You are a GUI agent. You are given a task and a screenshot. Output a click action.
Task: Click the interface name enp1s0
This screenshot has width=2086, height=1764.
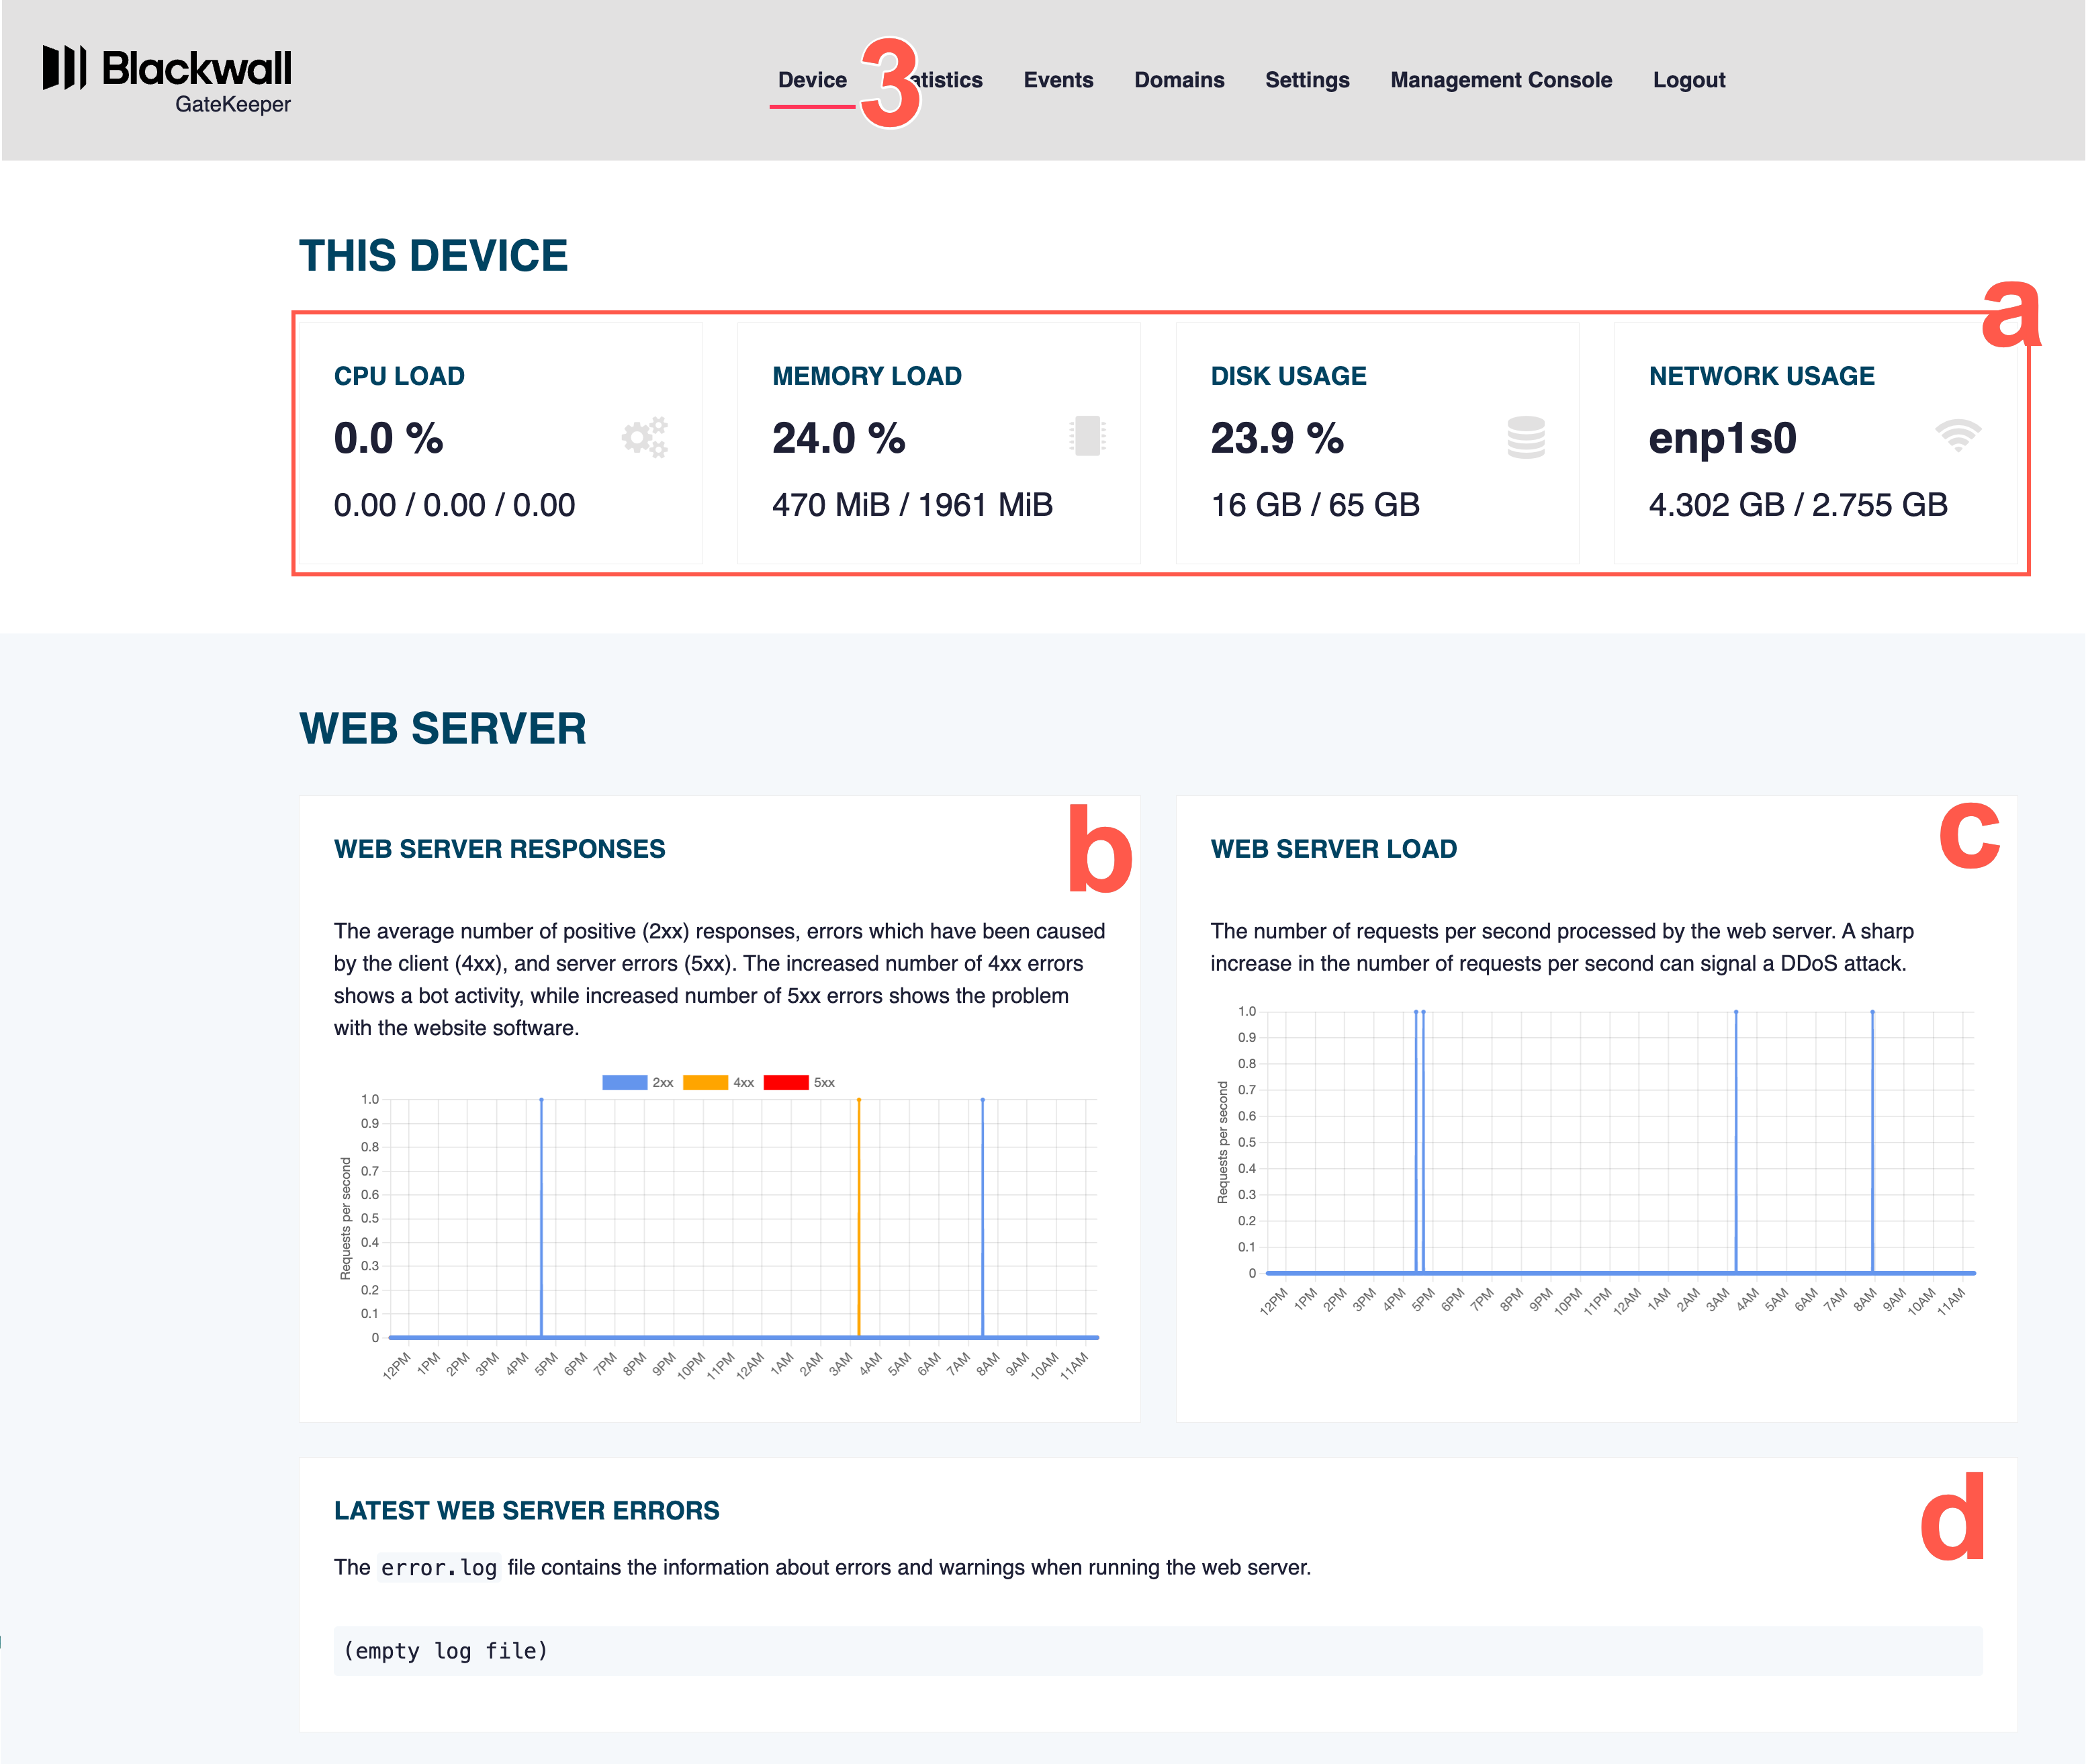(x=1723, y=438)
